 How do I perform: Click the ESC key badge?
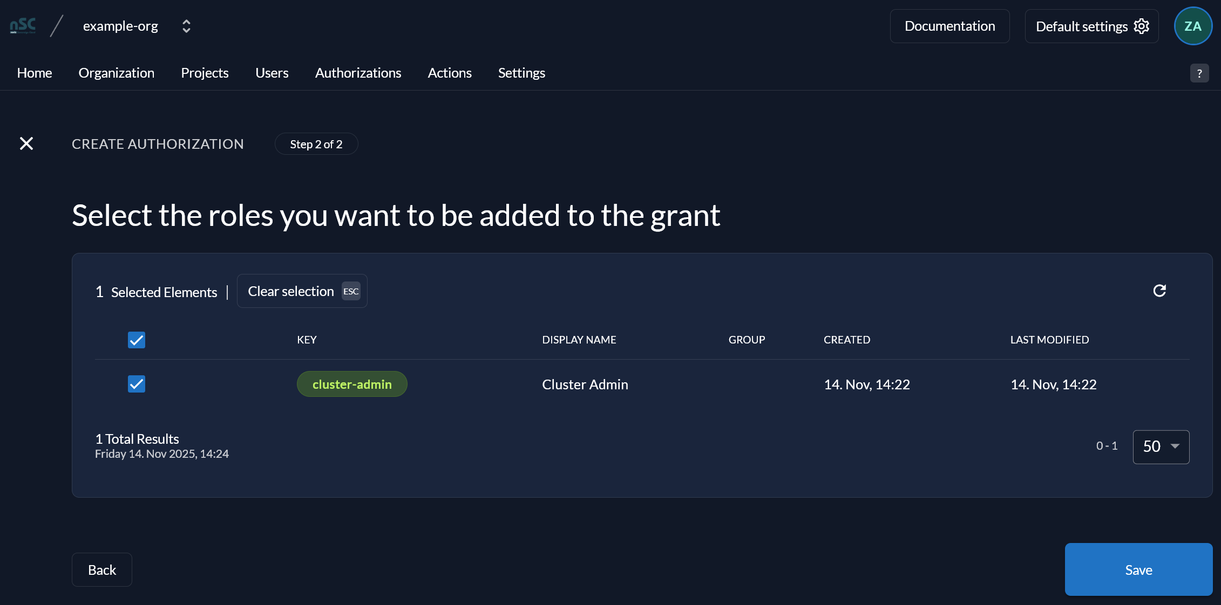[351, 291]
